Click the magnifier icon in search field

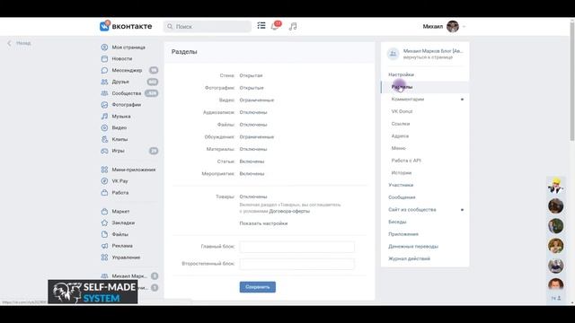point(170,26)
